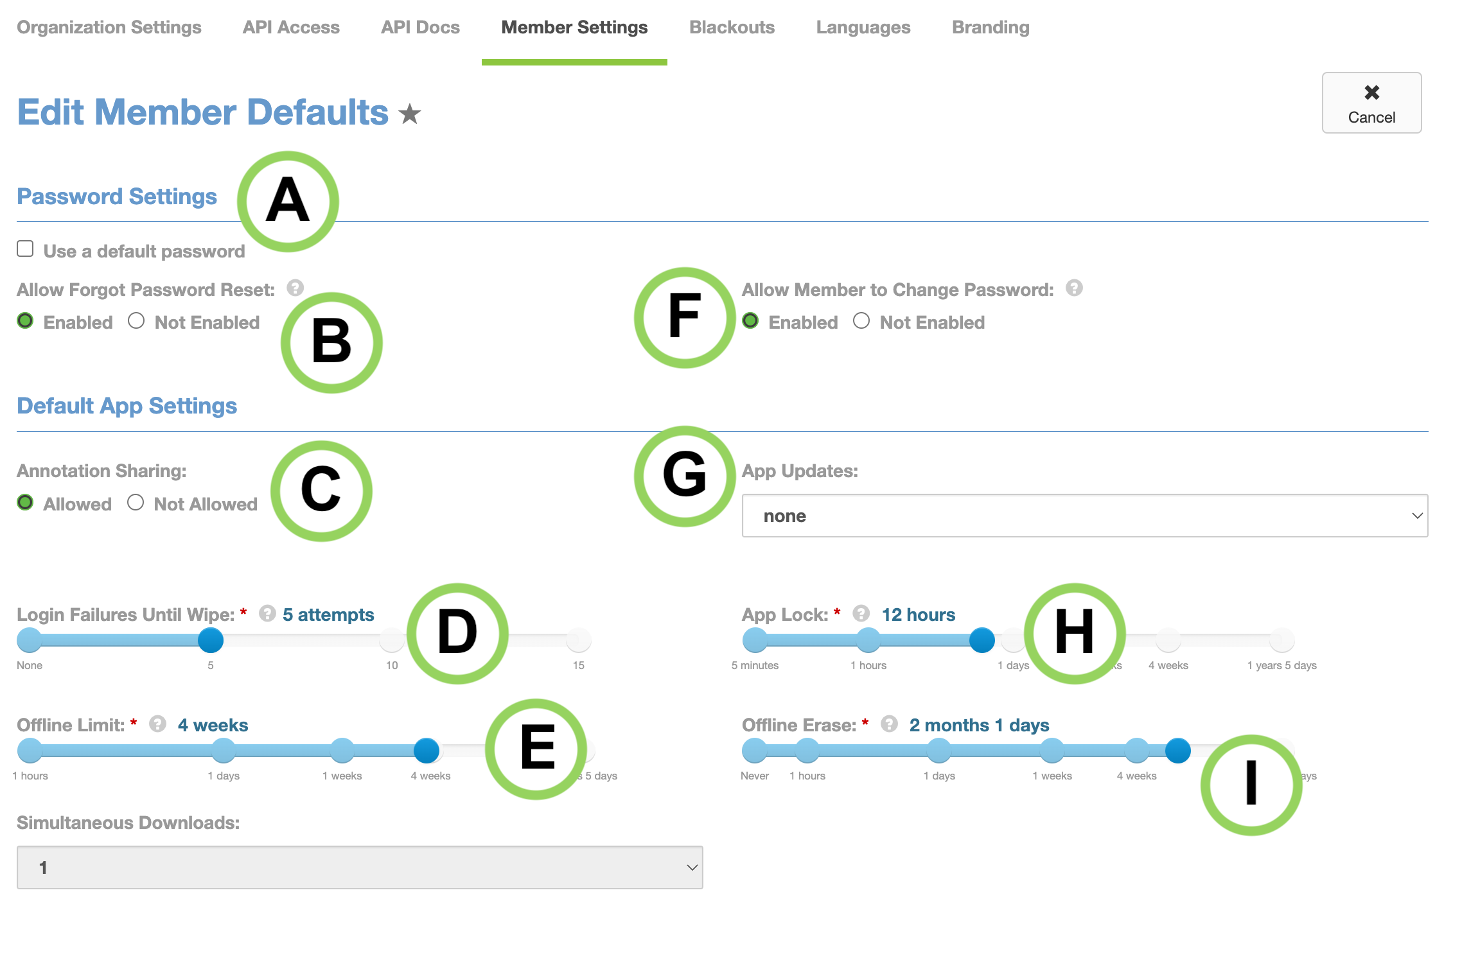Viewport: 1462px width, 958px height.
Task: Click the 1 days stop on Offline Limit slider
Action: [x=224, y=751]
